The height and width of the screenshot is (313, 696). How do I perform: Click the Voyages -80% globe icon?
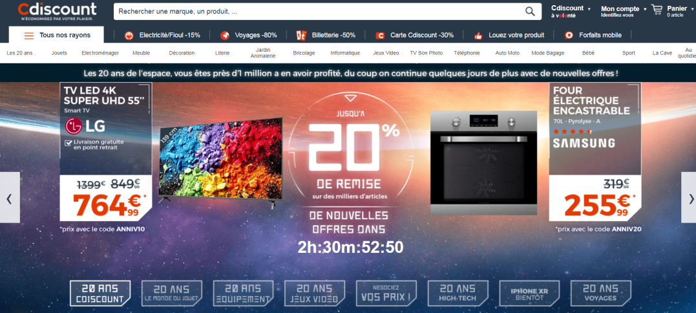[x=225, y=36]
